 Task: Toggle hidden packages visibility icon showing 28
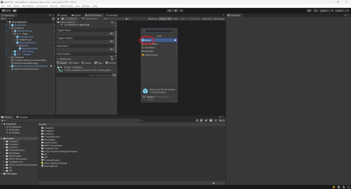(x=222, y=120)
